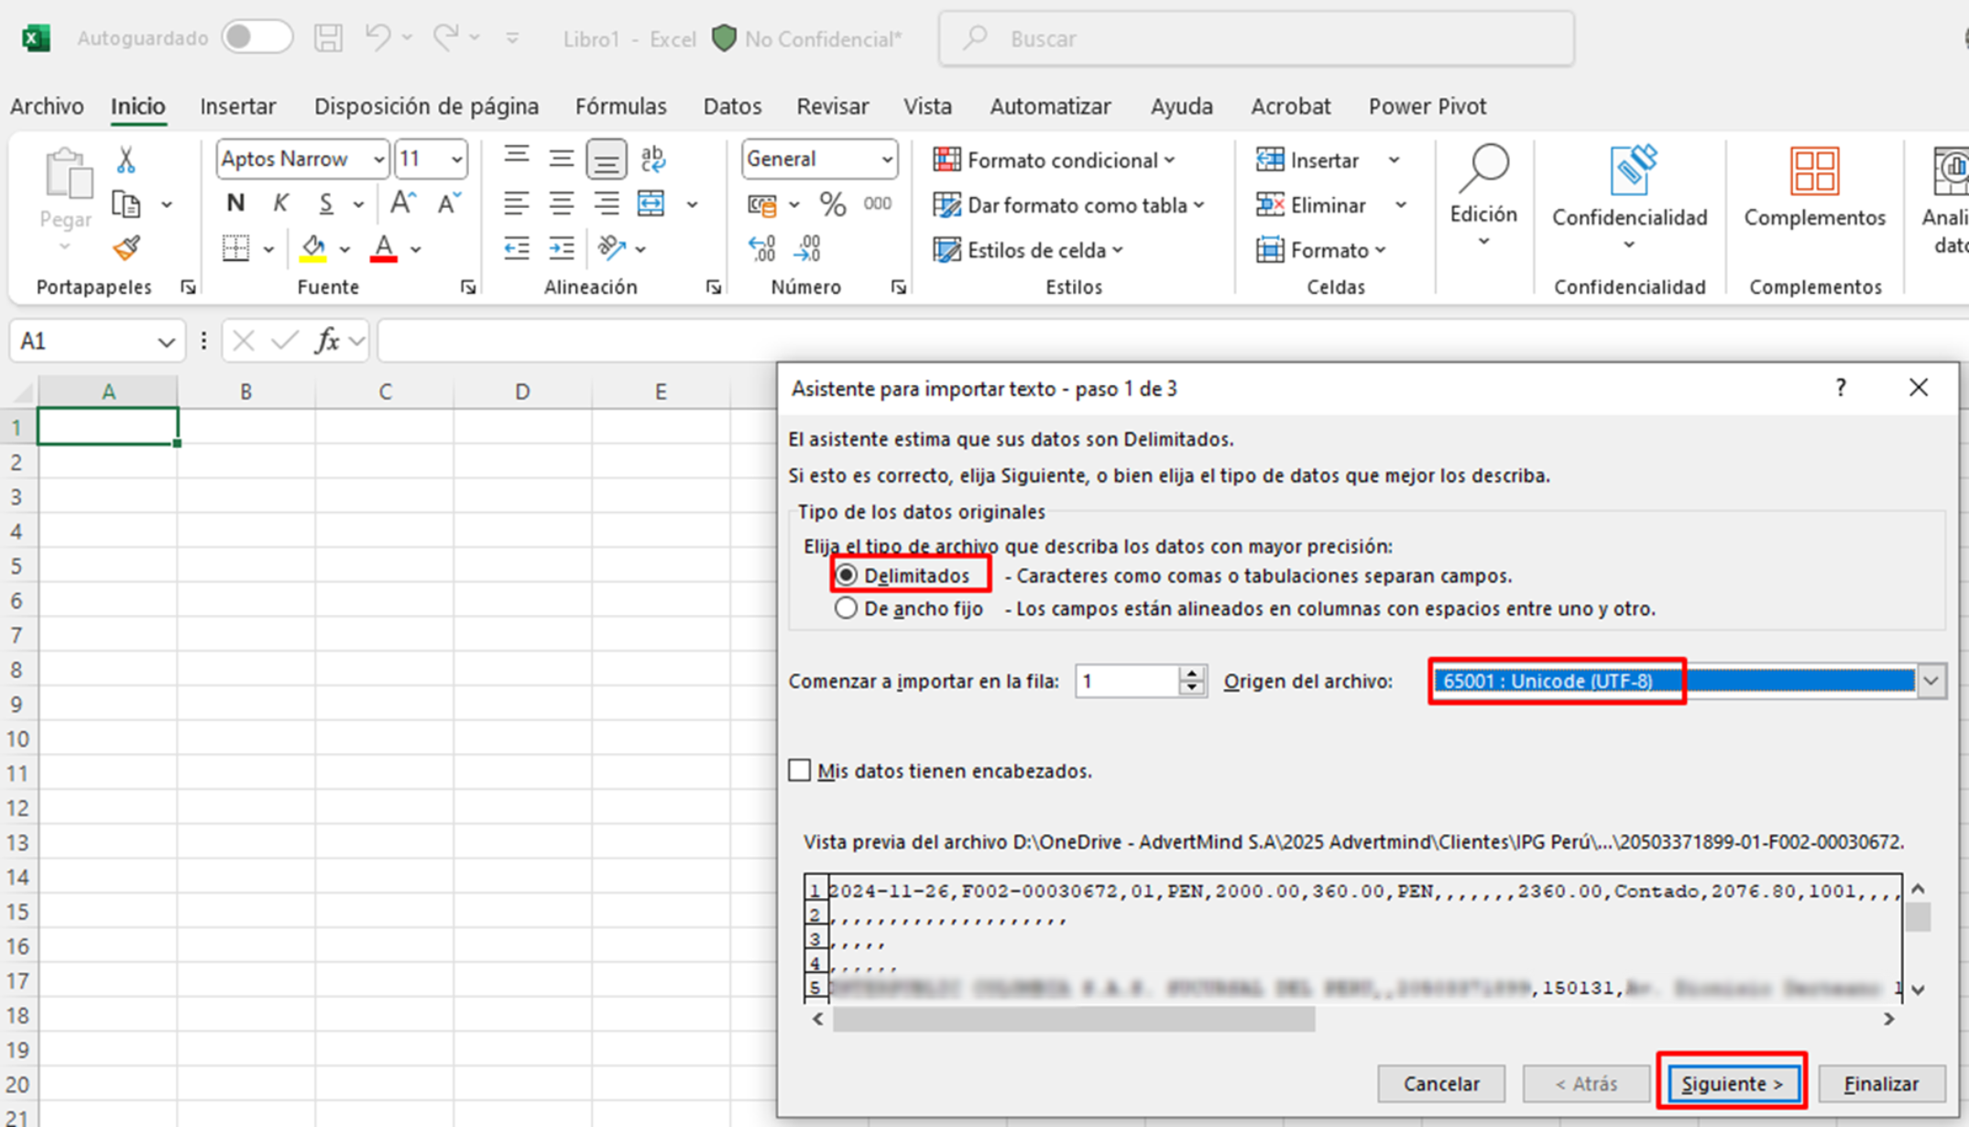
Task: Select the Format Painter brush icon
Action: point(126,248)
